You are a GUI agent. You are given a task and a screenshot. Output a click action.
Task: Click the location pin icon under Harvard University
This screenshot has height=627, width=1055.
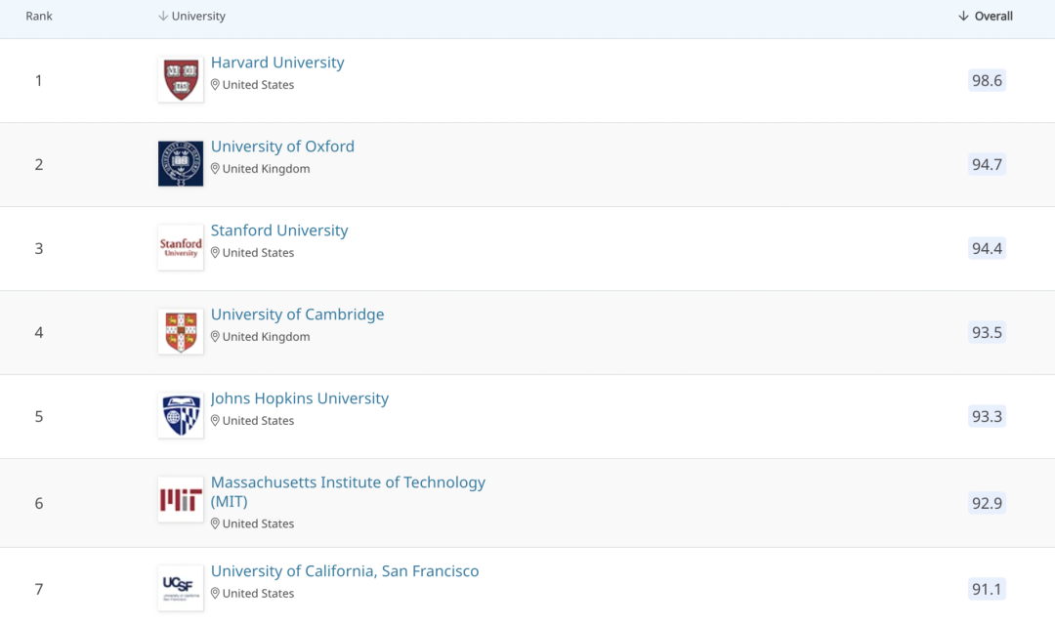tap(216, 85)
